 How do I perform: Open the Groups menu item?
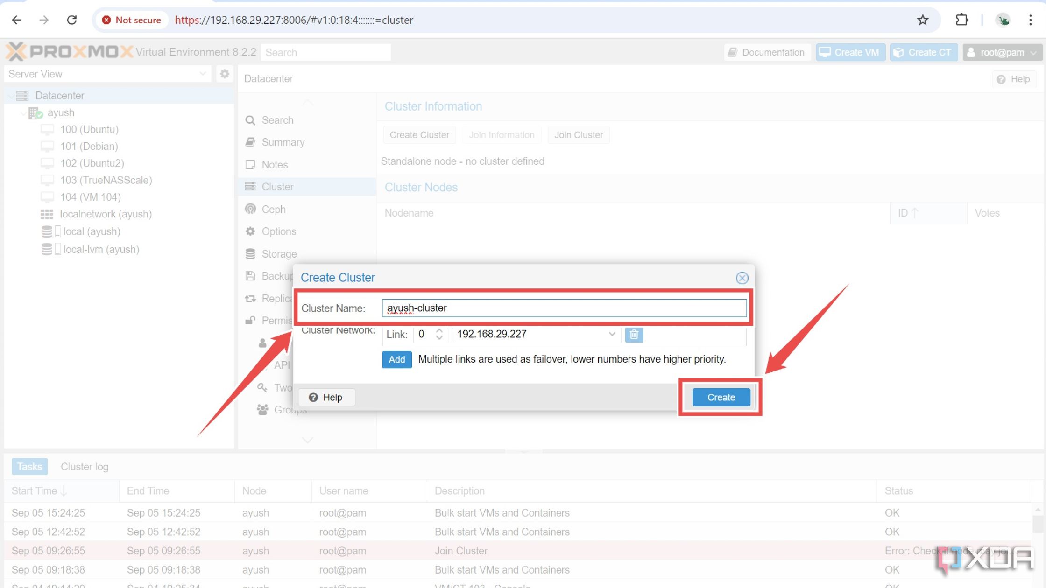(282, 410)
